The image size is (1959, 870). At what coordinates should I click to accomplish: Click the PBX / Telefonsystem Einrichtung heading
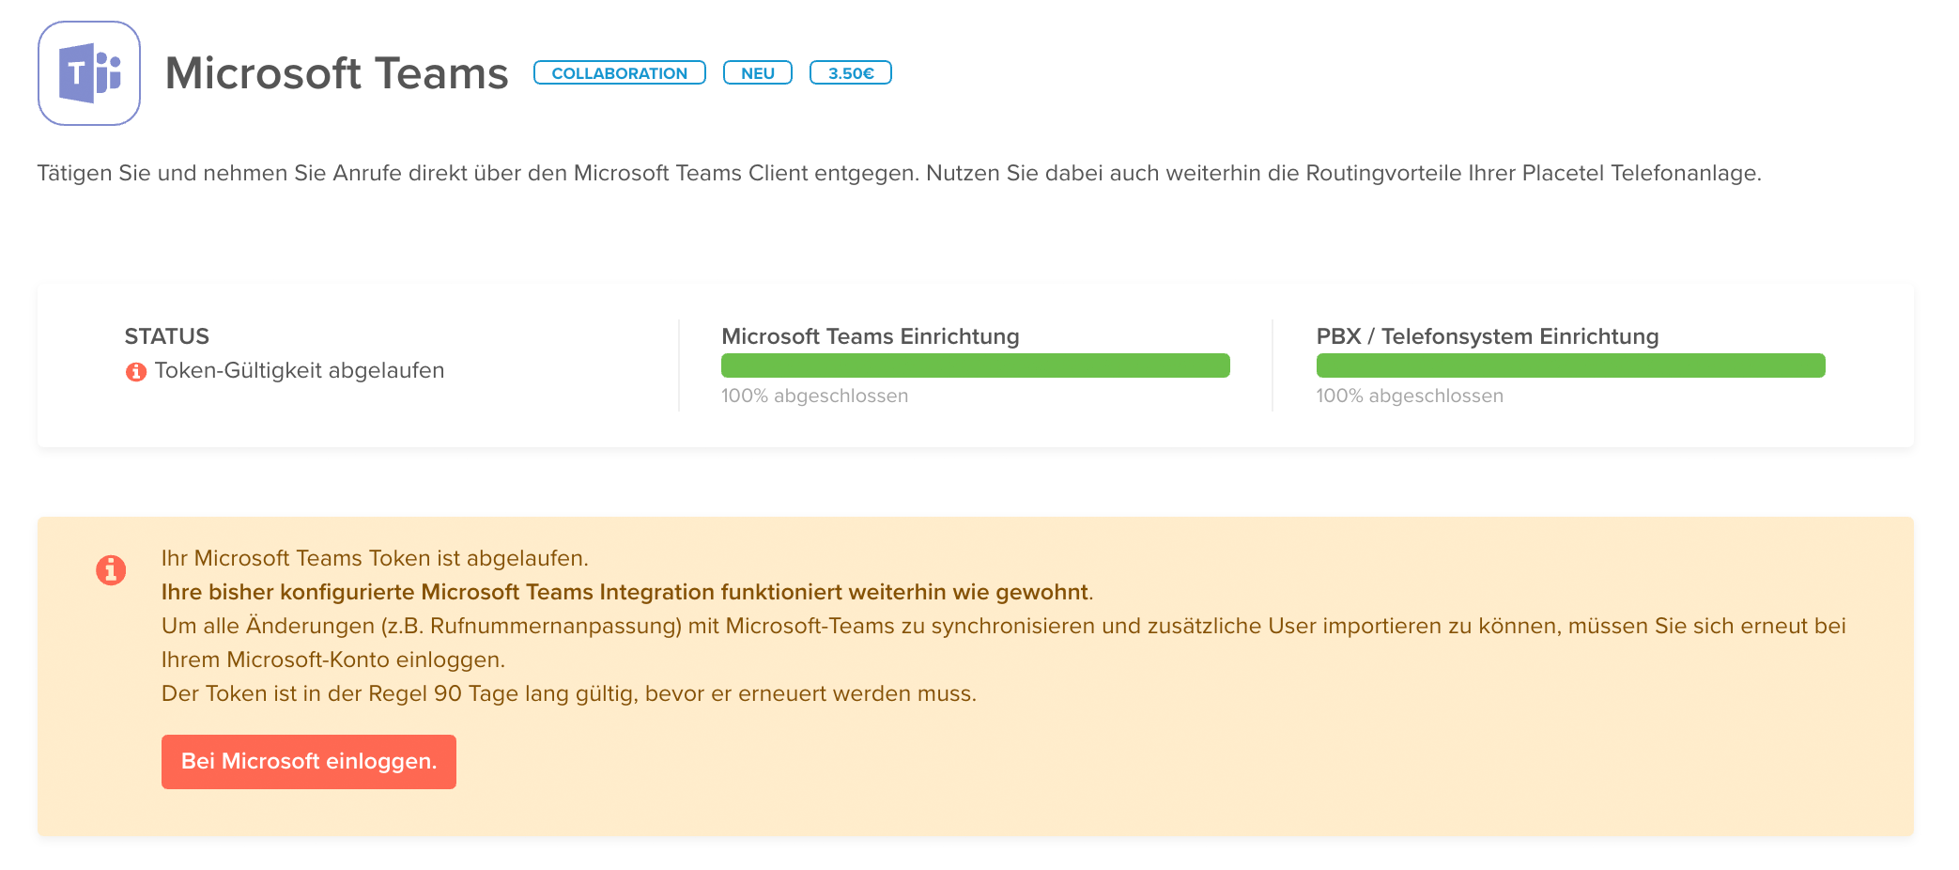click(x=1488, y=336)
